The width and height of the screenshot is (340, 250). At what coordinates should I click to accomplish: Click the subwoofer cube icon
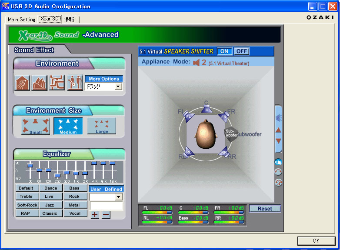231,133
